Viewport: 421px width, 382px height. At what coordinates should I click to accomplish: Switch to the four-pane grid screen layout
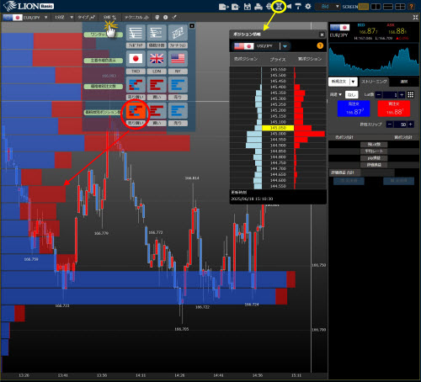400,7
